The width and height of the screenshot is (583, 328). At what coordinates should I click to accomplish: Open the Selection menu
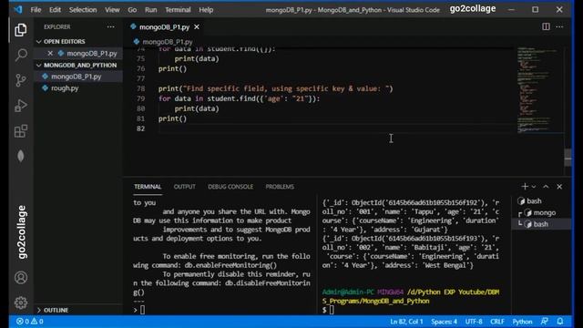pyautogui.click(x=83, y=10)
